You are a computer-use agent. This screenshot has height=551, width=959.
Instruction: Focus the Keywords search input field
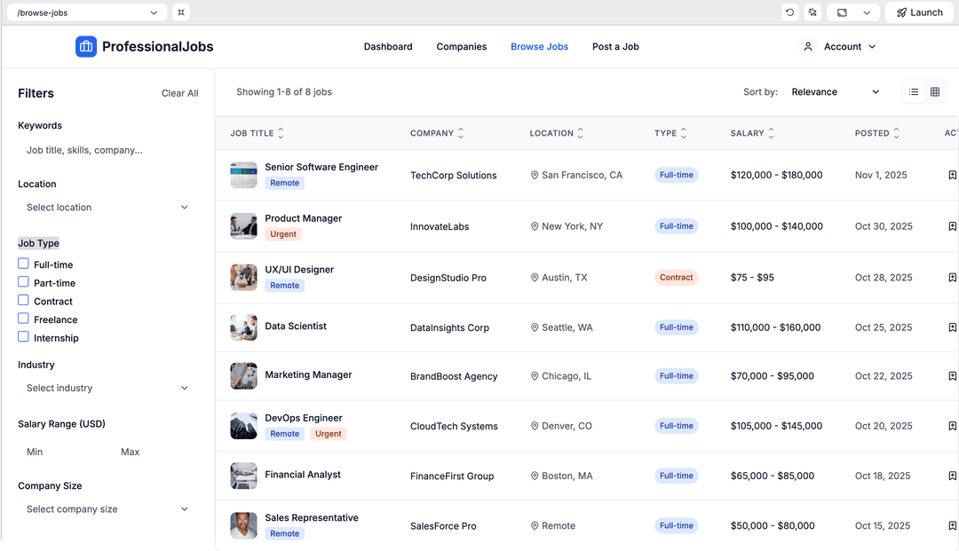click(x=107, y=151)
